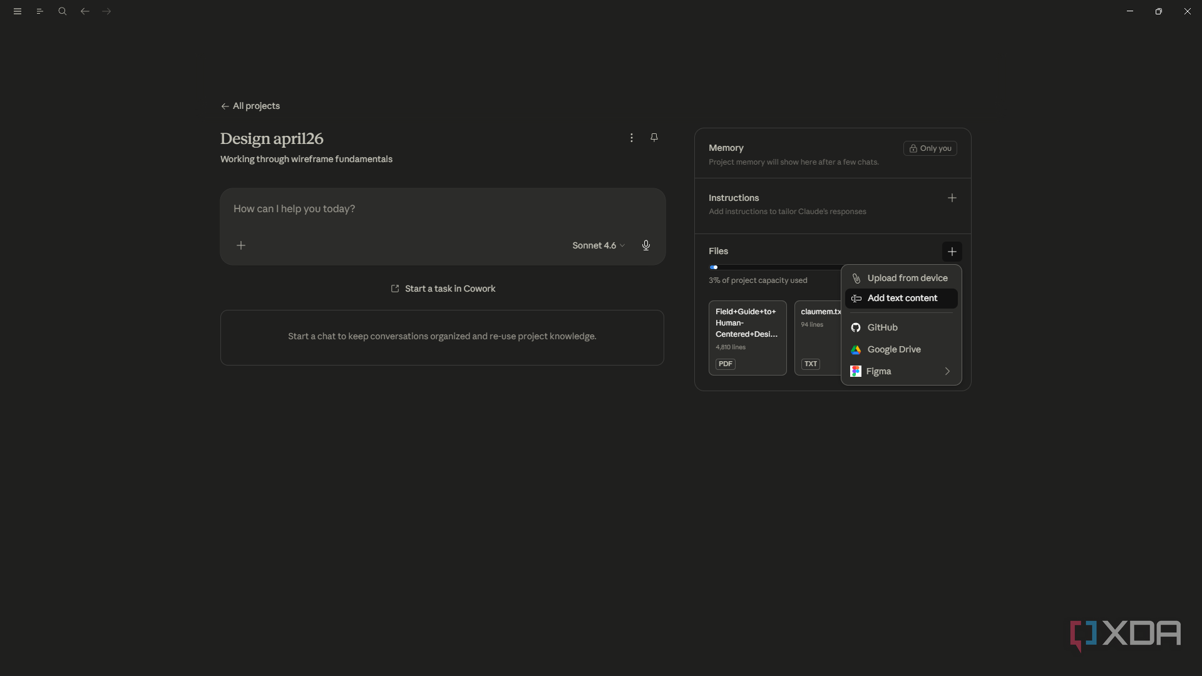1202x676 pixels.
Task: Pick Google Drive from the menu
Action: 902,349
